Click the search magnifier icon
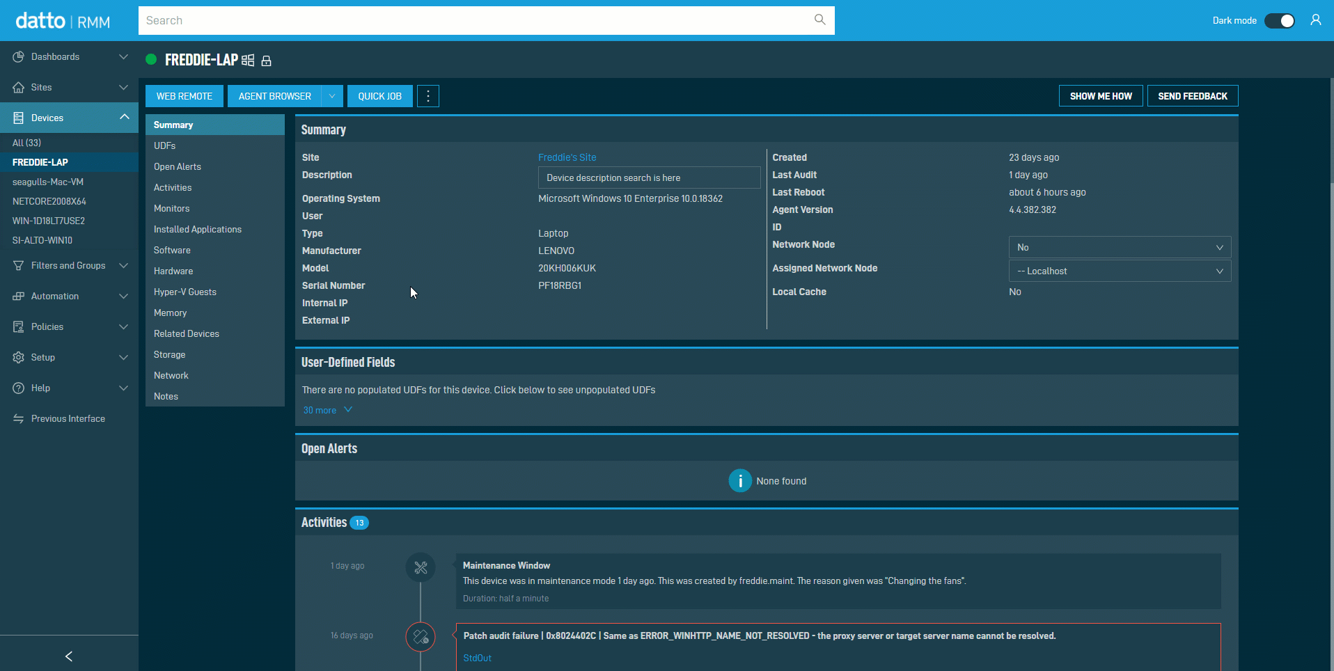 [819, 19]
